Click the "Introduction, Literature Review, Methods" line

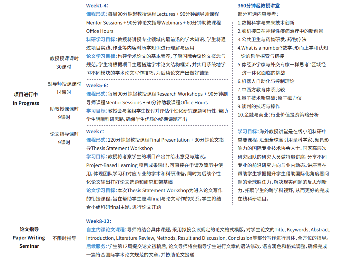point(207,238)
